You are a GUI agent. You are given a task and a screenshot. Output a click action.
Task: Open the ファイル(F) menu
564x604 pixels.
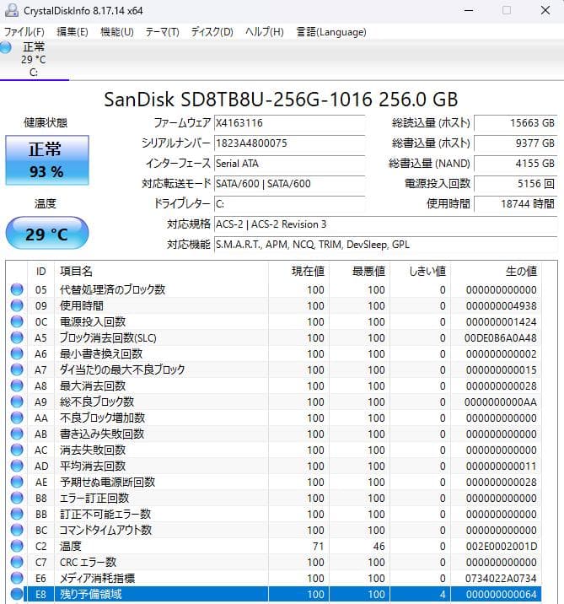coord(24,31)
